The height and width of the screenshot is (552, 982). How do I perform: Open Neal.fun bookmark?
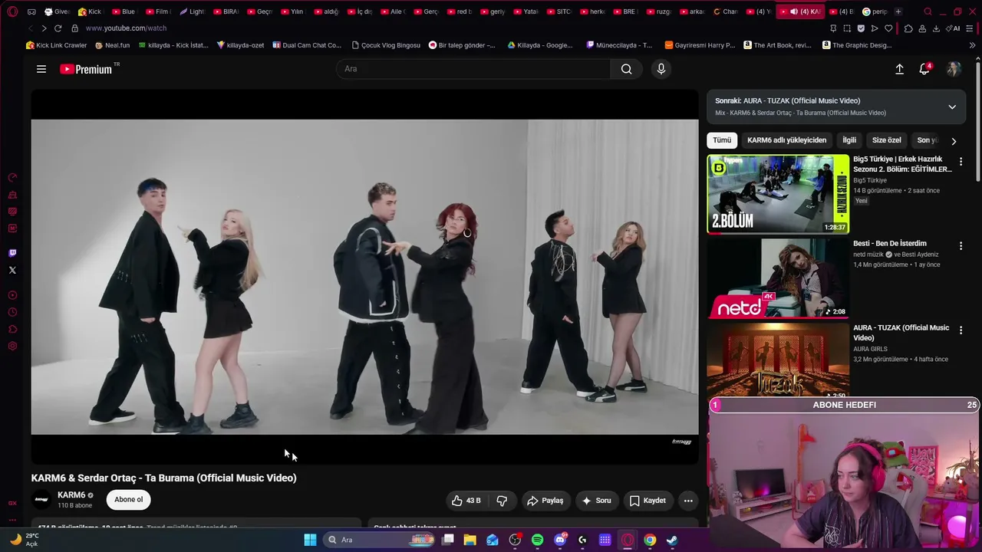[112, 45]
